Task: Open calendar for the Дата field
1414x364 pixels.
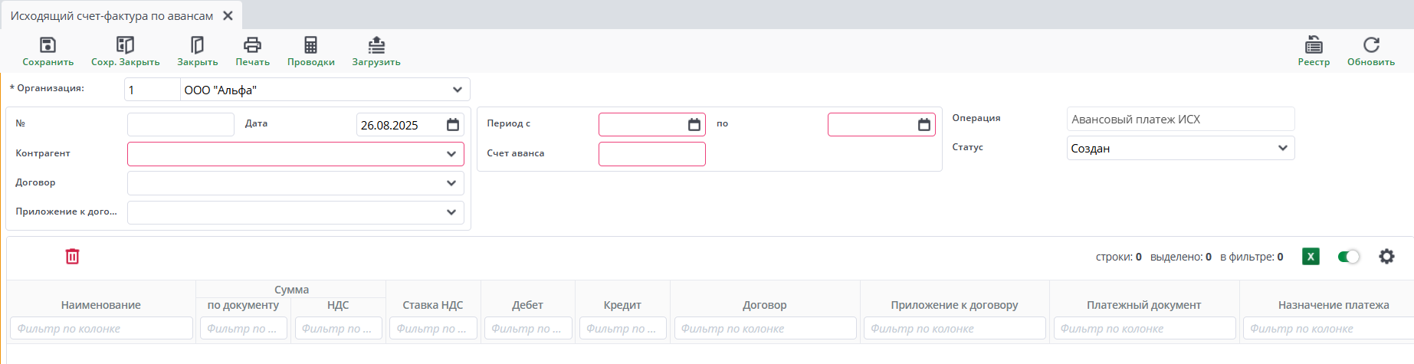Action: [453, 125]
